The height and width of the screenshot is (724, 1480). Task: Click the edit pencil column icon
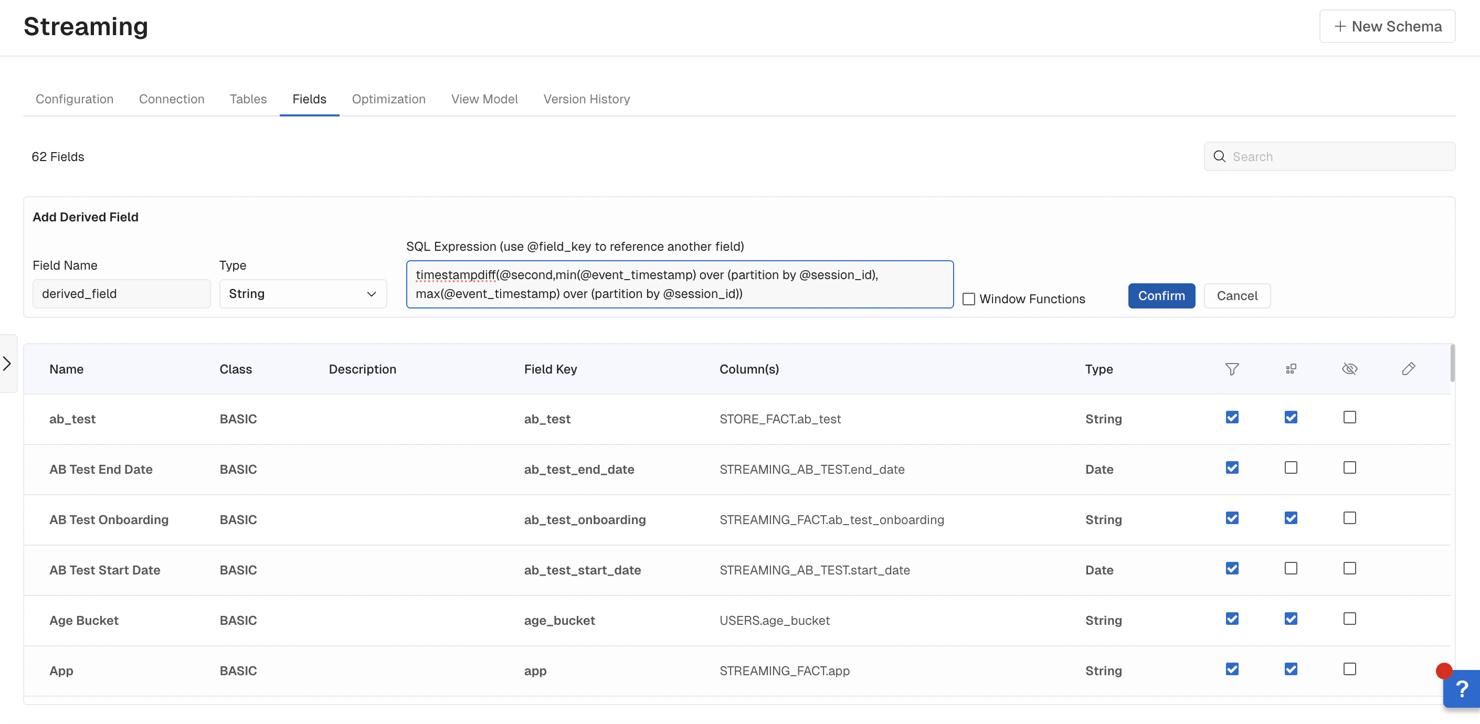(x=1408, y=369)
